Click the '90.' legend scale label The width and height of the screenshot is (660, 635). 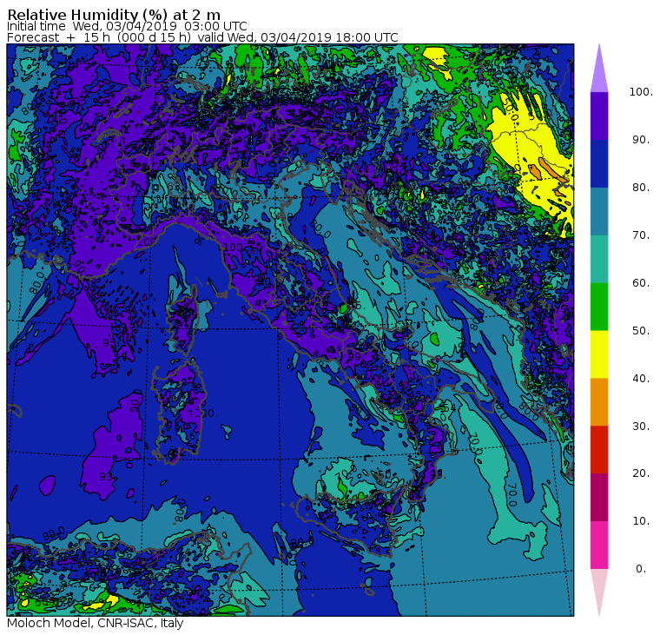641,140
